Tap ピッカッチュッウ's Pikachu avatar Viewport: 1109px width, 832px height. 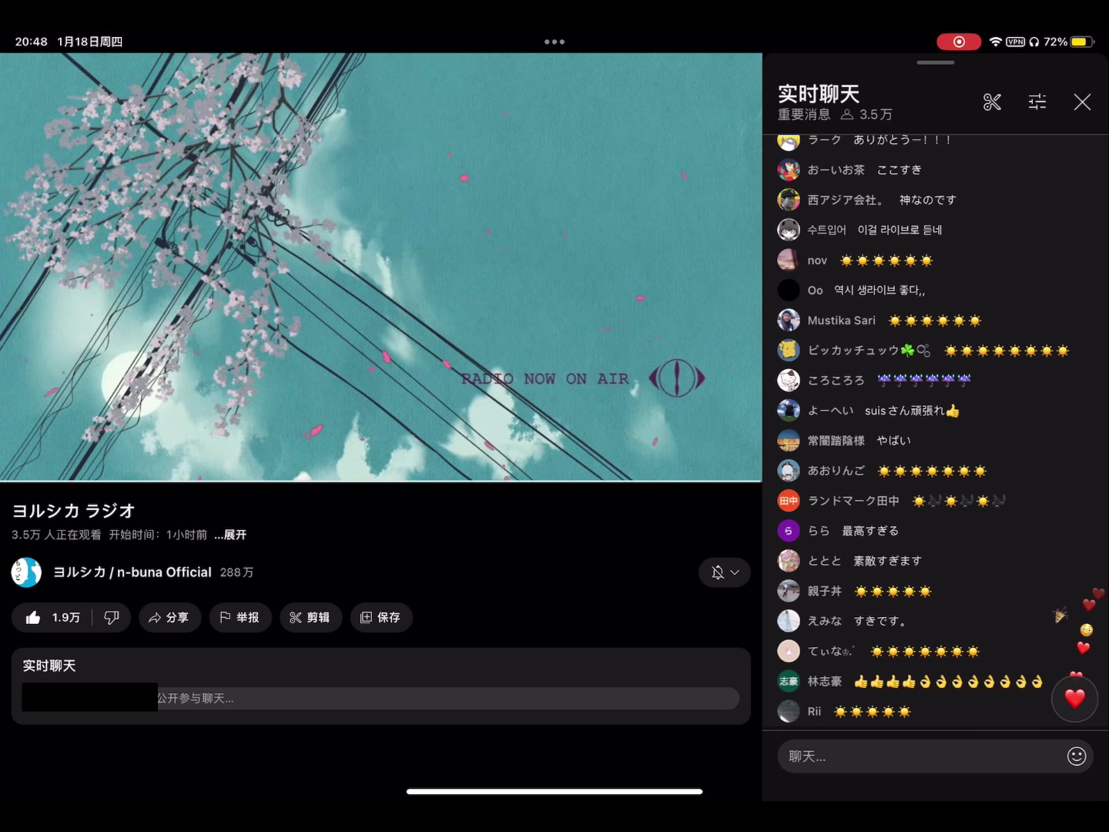click(788, 351)
